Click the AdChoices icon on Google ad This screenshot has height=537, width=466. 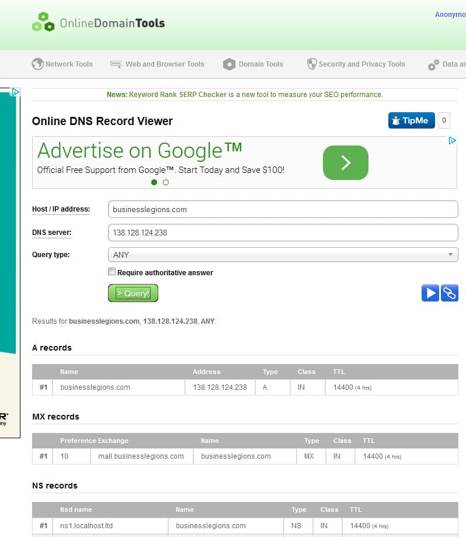pyautogui.click(x=452, y=141)
